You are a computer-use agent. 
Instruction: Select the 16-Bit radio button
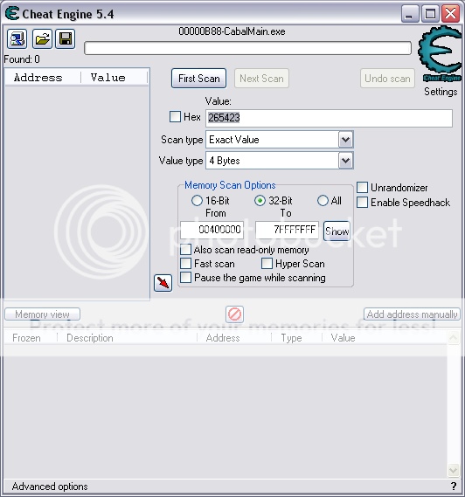click(197, 200)
